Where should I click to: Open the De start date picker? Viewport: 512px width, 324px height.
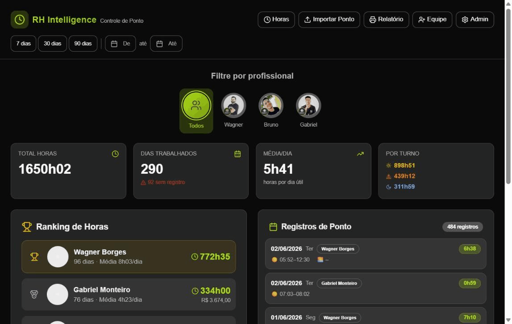[x=121, y=43]
